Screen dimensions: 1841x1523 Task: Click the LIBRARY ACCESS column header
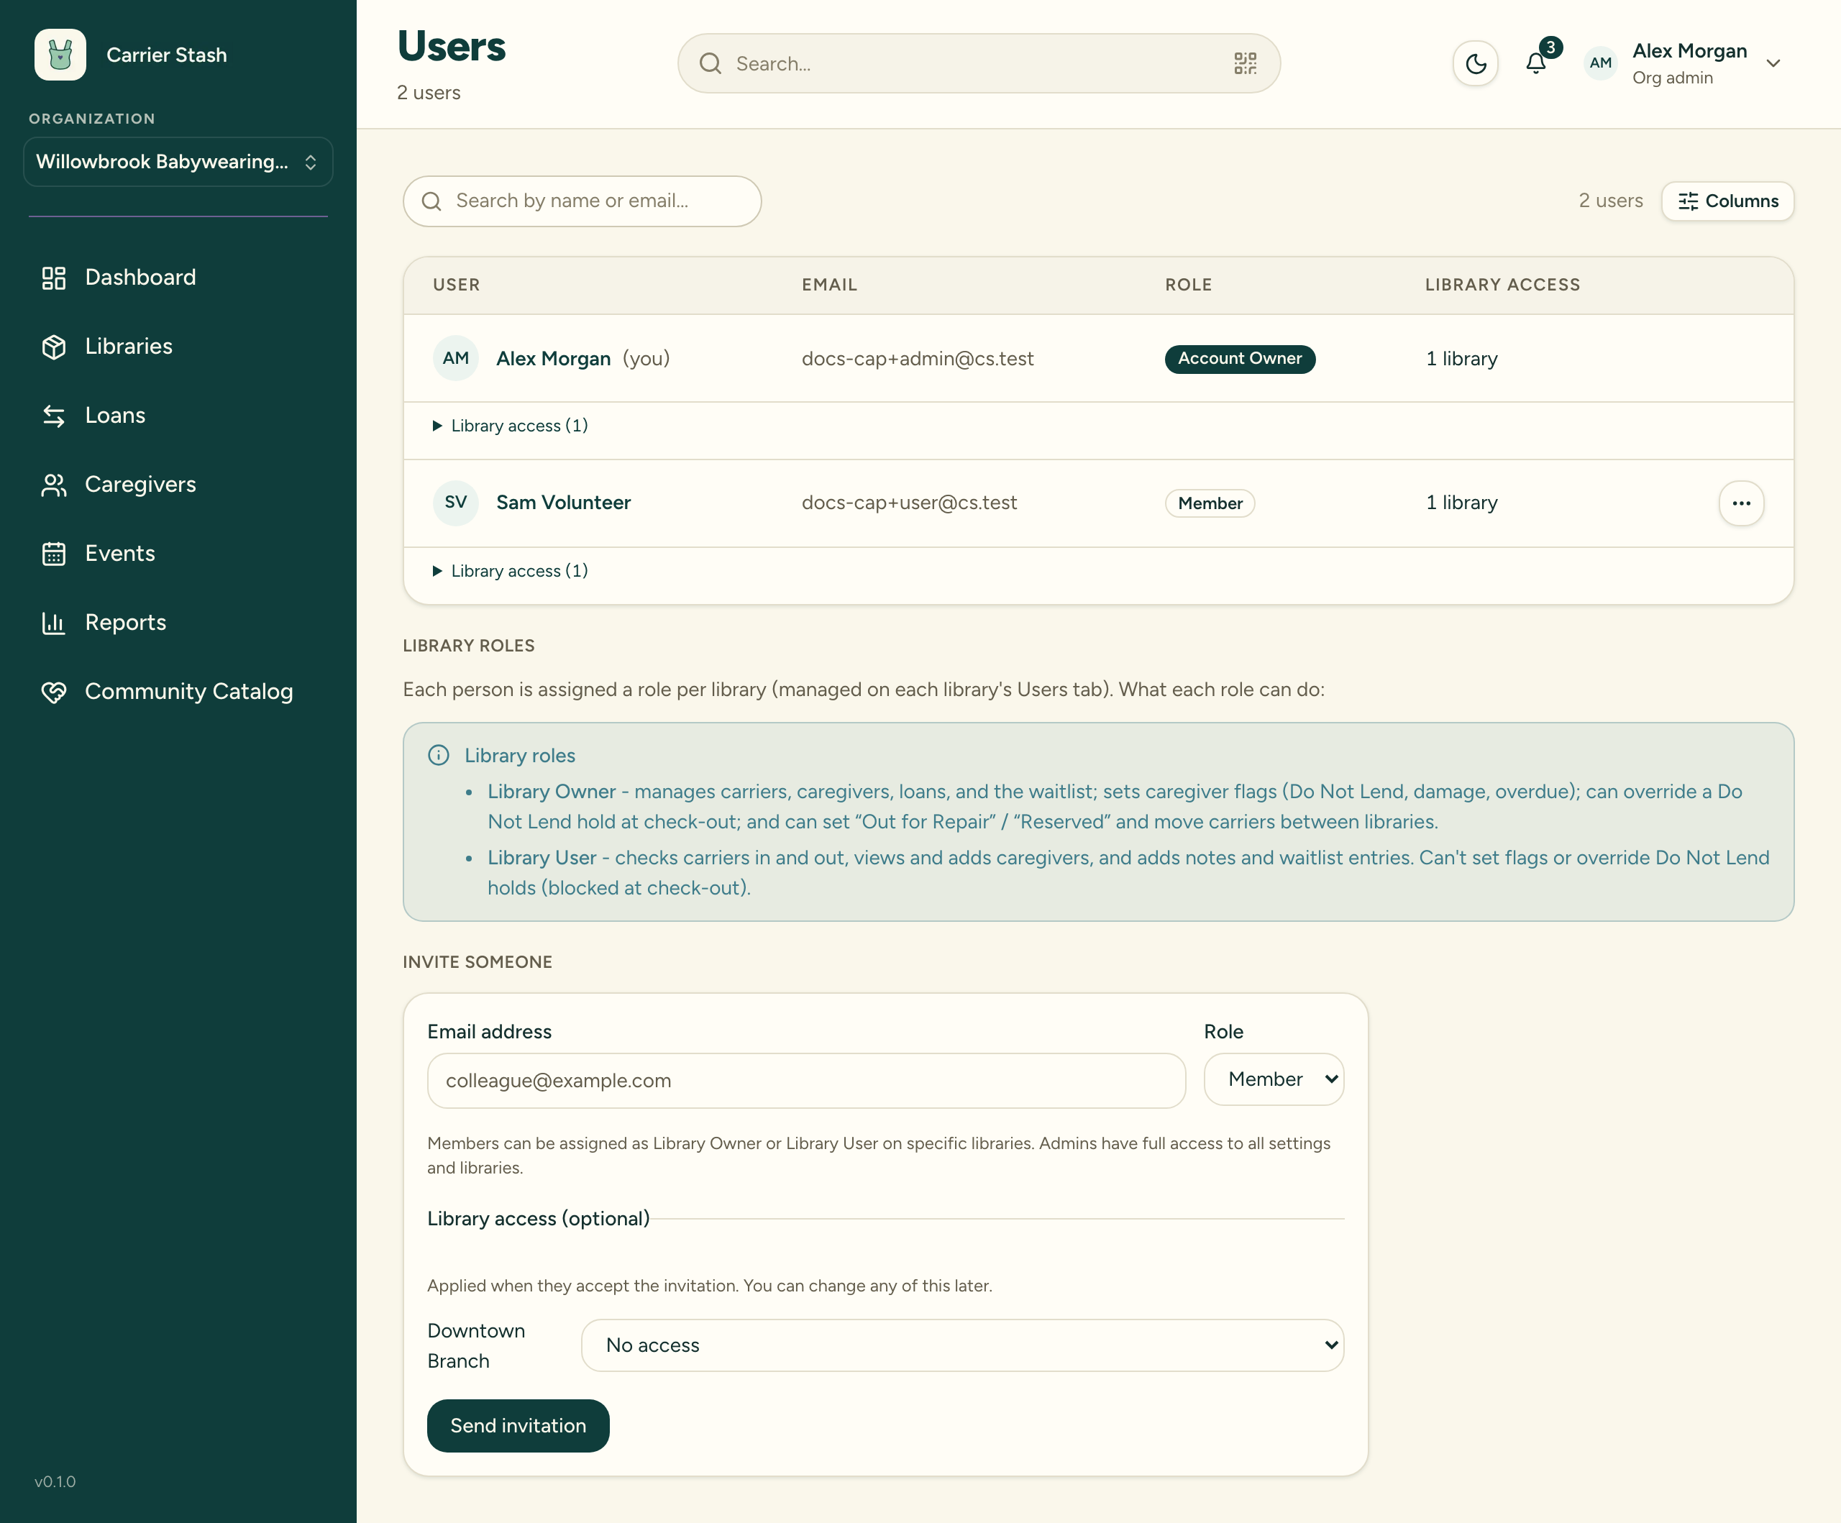(1502, 284)
